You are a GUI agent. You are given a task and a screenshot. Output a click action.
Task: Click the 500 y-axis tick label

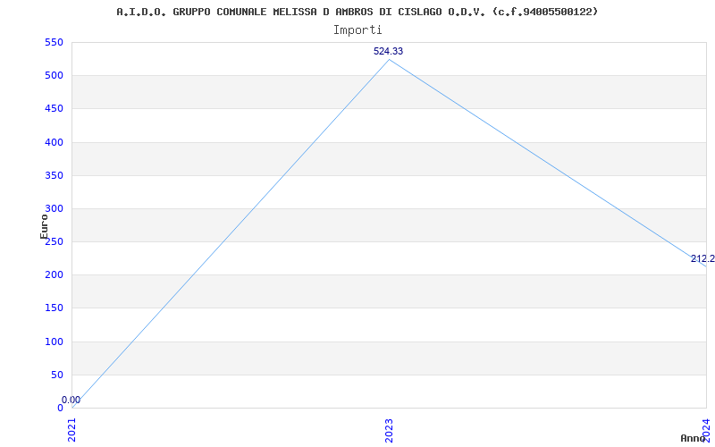click(x=54, y=76)
